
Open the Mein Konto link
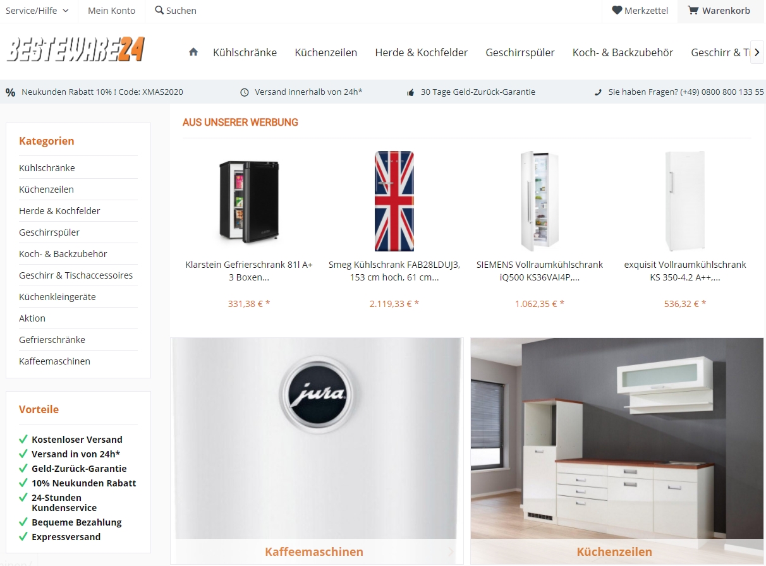pyautogui.click(x=111, y=11)
